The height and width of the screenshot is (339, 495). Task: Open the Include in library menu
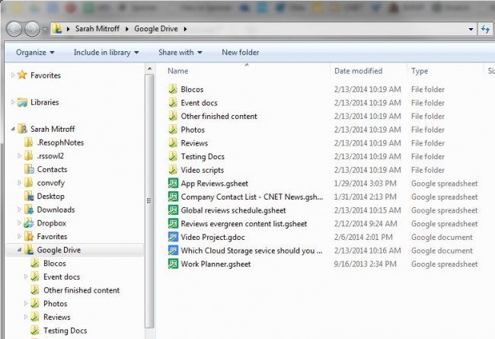[106, 53]
